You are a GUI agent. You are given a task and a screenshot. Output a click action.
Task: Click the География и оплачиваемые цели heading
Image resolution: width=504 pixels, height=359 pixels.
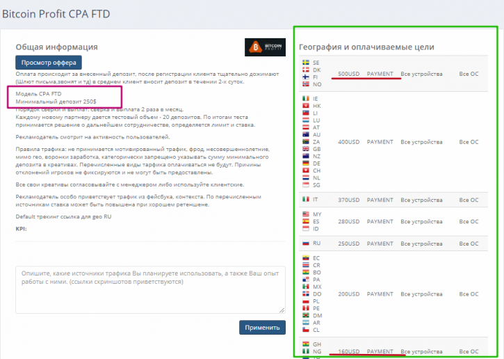(x=367, y=47)
